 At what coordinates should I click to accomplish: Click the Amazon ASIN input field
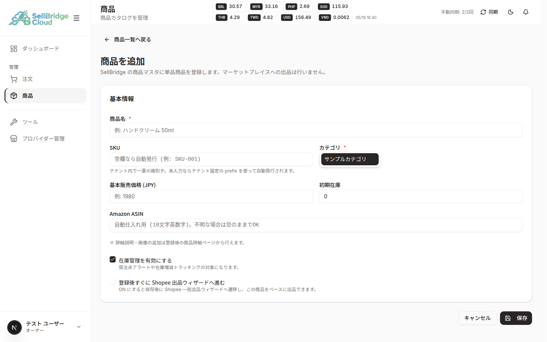click(316, 225)
